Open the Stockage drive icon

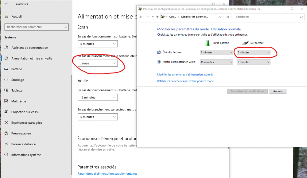[x=6, y=80]
